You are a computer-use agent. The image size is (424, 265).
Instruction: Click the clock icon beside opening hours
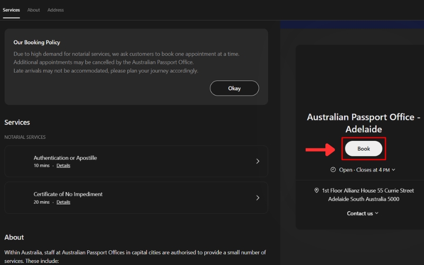(333, 170)
